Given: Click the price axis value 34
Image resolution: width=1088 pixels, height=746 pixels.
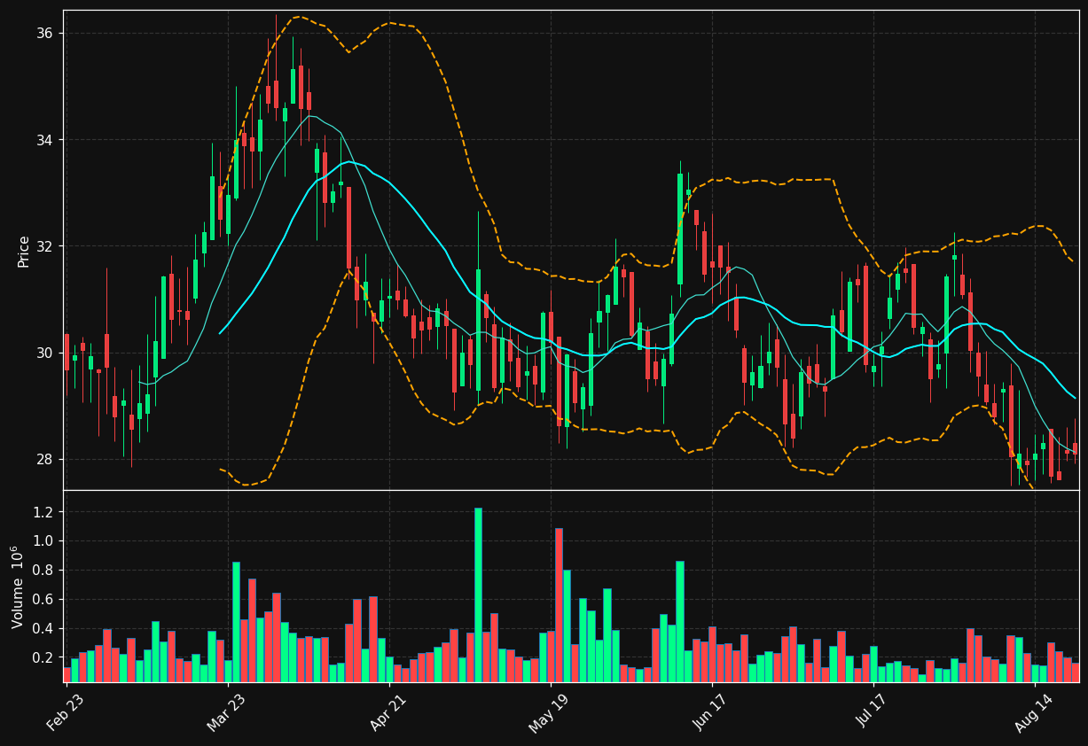Looking at the screenshot, I should 44,140.
